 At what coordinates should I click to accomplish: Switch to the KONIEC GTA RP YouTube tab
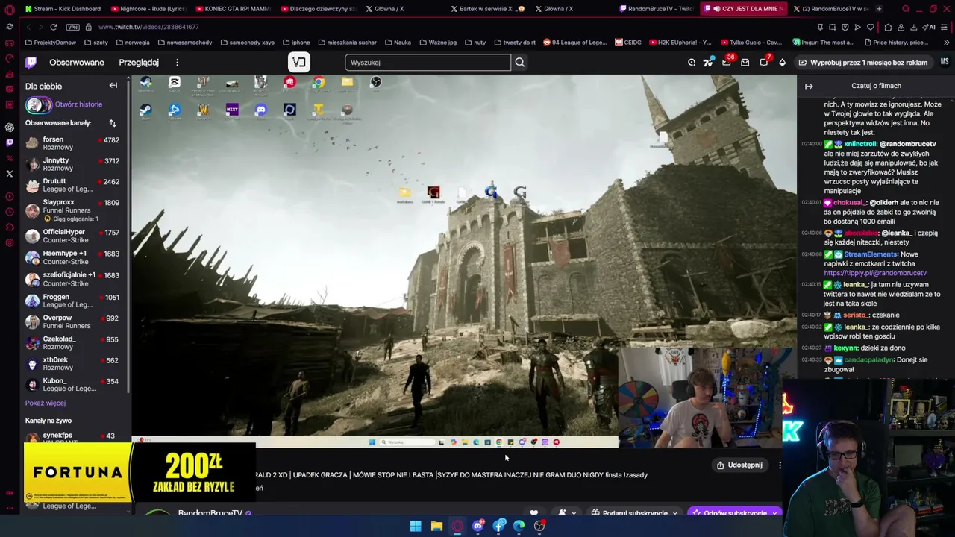[x=233, y=9]
